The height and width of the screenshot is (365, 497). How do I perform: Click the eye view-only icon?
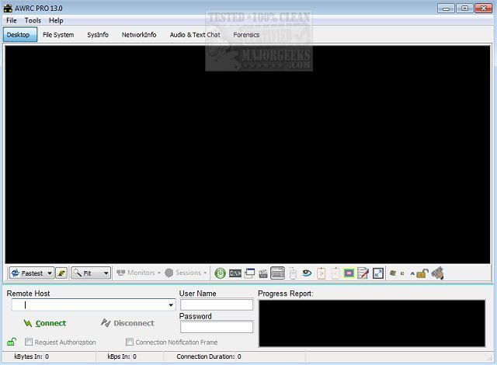pos(307,273)
